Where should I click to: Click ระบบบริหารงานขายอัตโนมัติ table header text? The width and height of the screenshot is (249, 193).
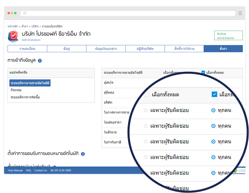pos(123,73)
